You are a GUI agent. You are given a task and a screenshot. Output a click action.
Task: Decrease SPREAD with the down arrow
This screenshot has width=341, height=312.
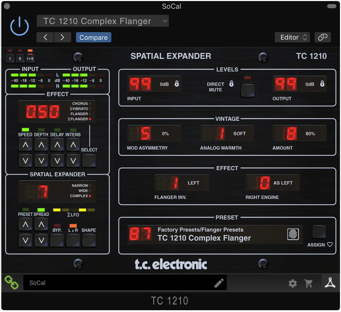[x=41, y=241]
